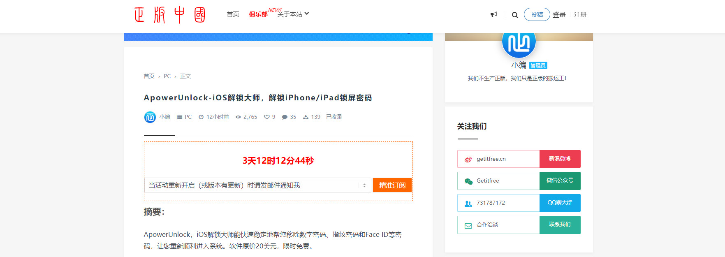The height and width of the screenshot is (257, 725).
Task: Open PC breadcrumb link
Action: pyautogui.click(x=167, y=76)
